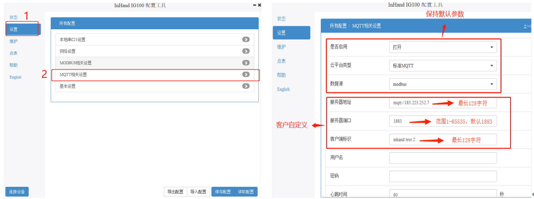The width and height of the screenshot is (534, 199).
Task: Open 维护 in the configuration list window sidebar
Action: pos(14,41)
